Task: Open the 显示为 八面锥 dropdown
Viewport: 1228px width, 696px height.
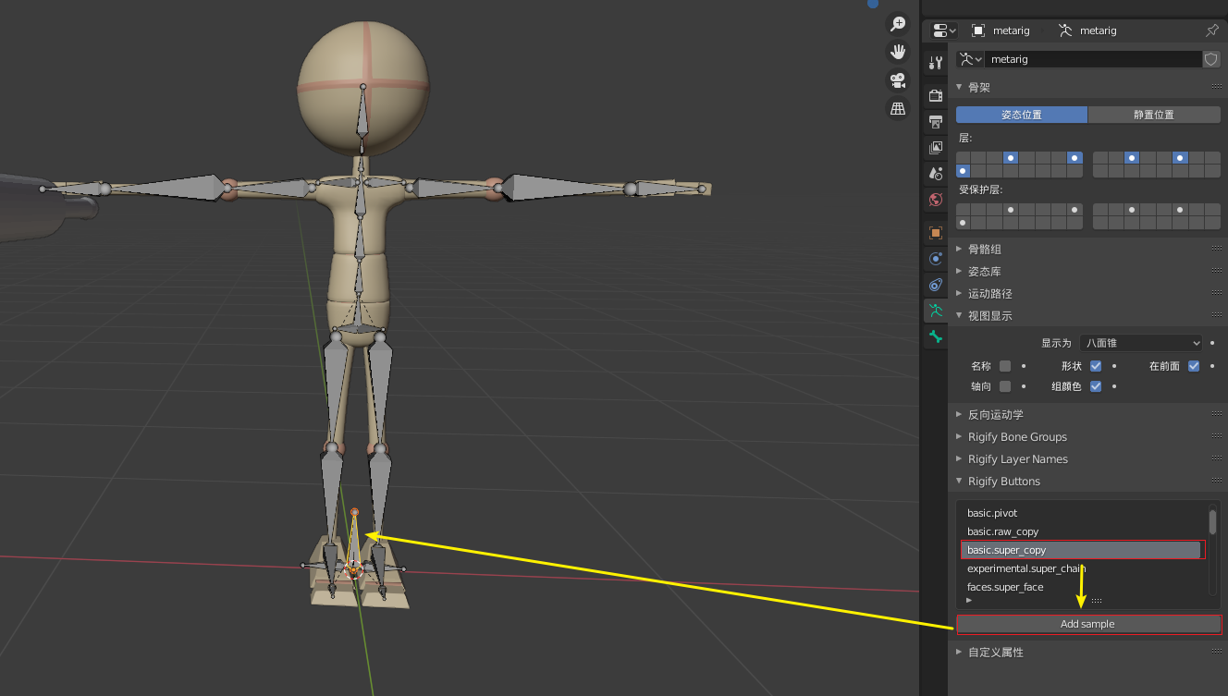Action: [1141, 343]
